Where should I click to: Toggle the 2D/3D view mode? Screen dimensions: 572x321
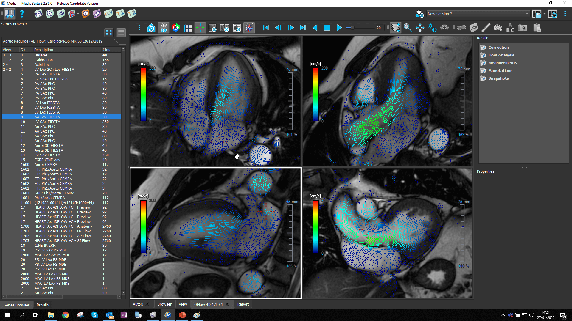(x=164, y=28)
